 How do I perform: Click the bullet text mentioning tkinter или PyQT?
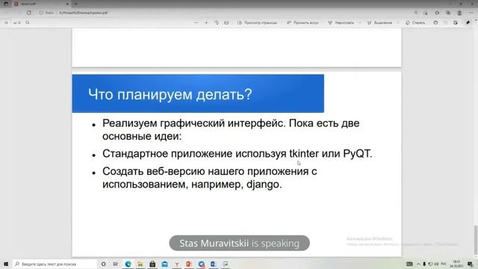coord(238,153)
